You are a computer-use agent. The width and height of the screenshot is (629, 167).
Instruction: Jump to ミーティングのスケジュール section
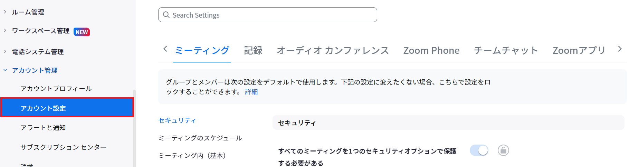200,138
